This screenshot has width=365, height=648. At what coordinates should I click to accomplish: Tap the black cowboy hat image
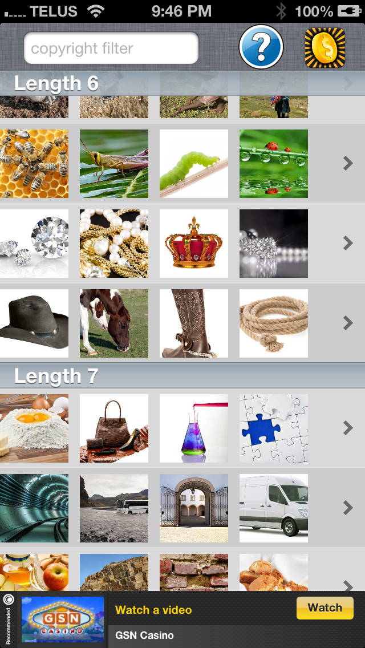click(x=34, y=323)
